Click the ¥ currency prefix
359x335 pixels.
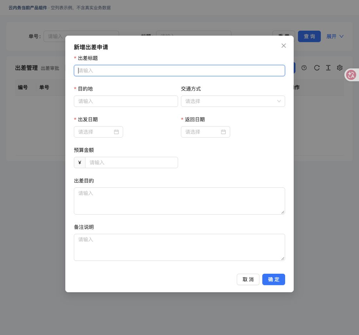point(80,163)
